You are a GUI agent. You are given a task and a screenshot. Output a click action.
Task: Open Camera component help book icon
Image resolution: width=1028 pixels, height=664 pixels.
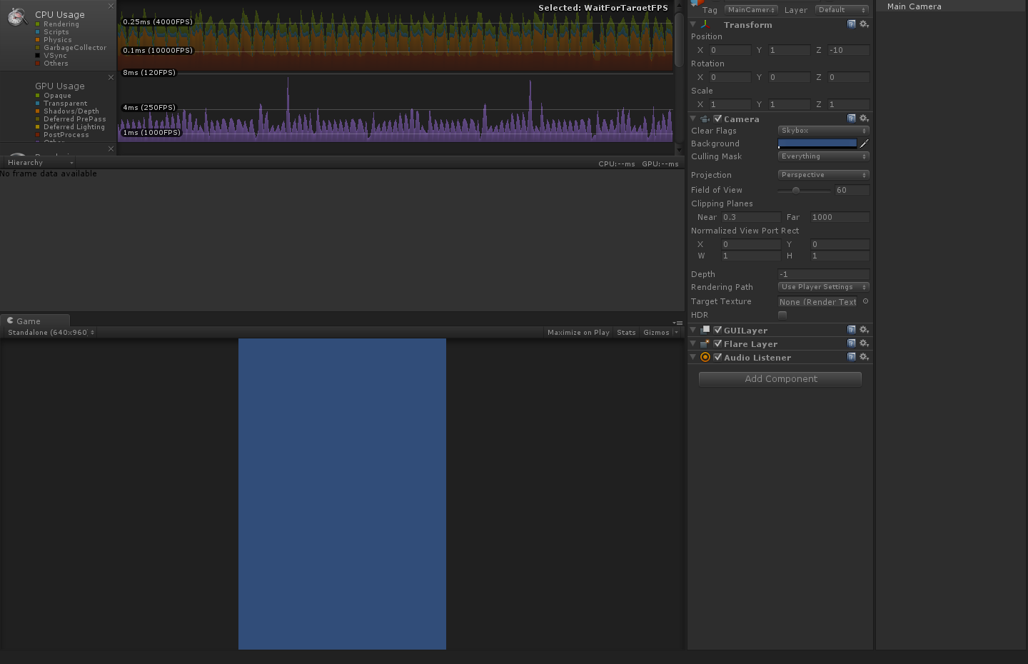[x=851, y=119]
